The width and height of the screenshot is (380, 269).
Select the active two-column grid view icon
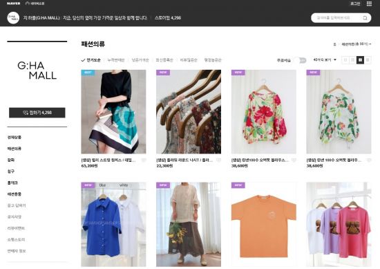(360, 59)
